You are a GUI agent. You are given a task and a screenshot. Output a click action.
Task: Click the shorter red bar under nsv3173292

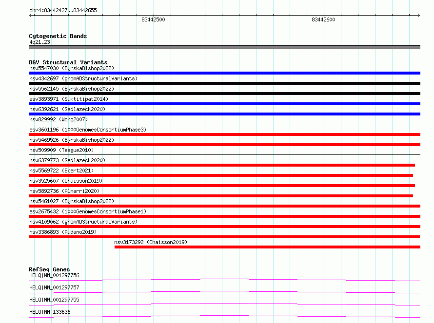click(x=267, y=247)
